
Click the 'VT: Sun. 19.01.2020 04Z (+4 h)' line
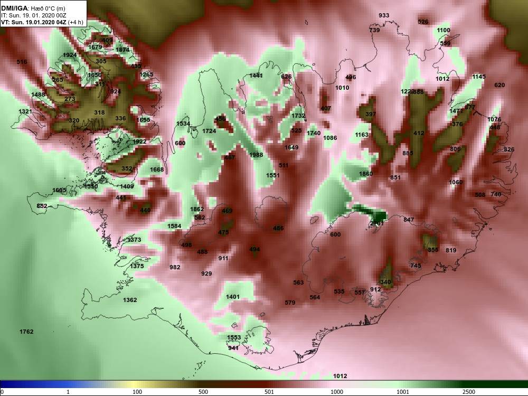click(x=42, y=22)
